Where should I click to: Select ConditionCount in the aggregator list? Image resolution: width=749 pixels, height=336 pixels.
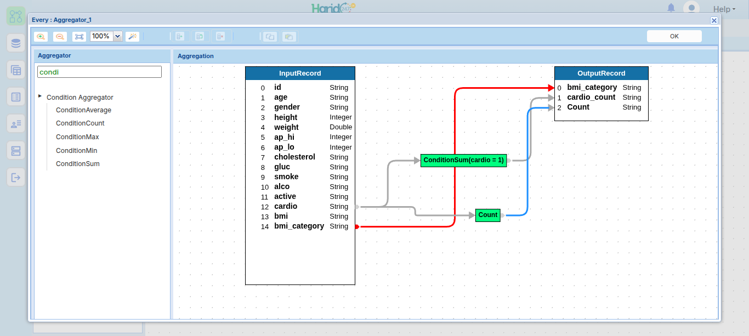click(80, 123)
